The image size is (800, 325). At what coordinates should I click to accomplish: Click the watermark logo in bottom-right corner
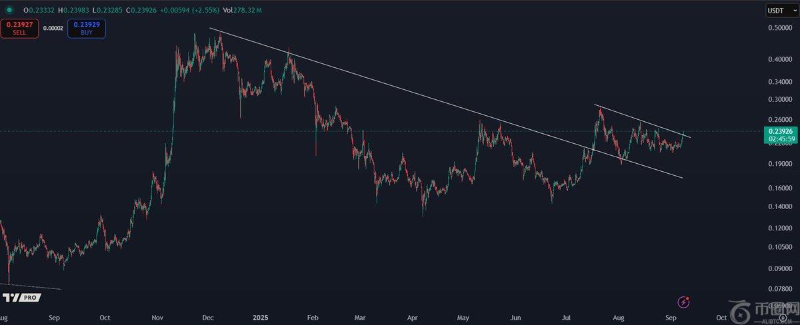[760, 312]
